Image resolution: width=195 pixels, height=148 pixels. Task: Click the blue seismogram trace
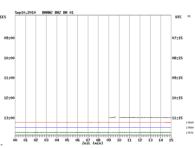click(x=93, y=128)
